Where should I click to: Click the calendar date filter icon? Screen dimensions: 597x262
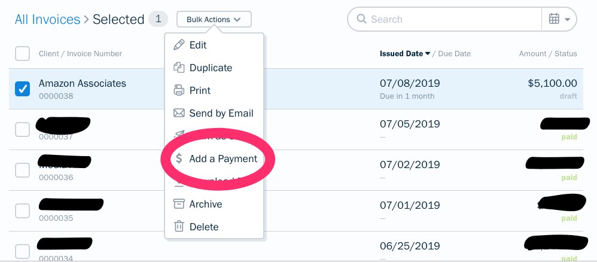(x=554, y=19)
